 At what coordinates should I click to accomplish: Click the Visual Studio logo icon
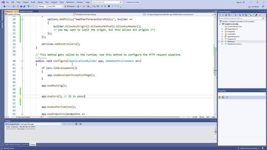pyautogui.click(x=3, y=2)
